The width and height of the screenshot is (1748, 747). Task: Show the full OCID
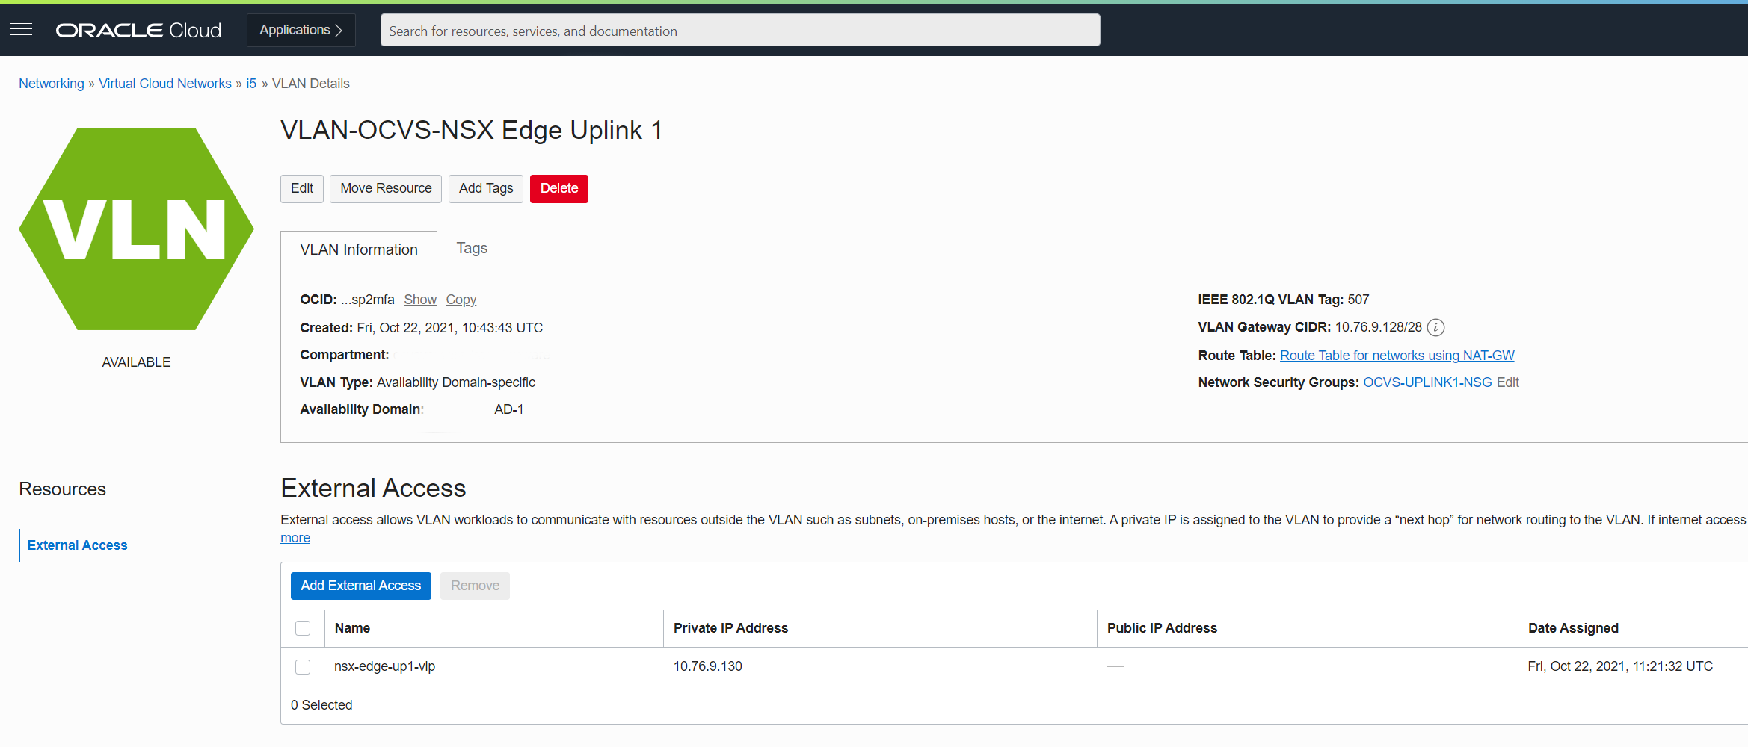click(420, 300)
